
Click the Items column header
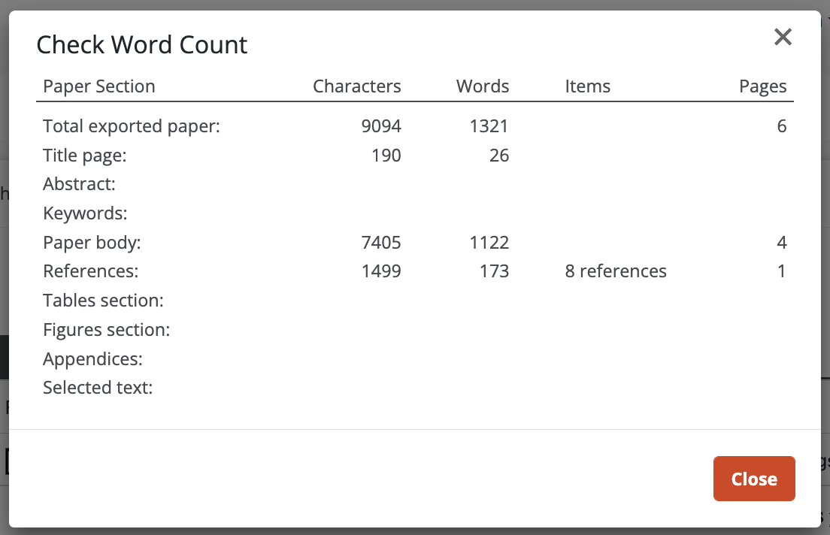tap(587, 86)
